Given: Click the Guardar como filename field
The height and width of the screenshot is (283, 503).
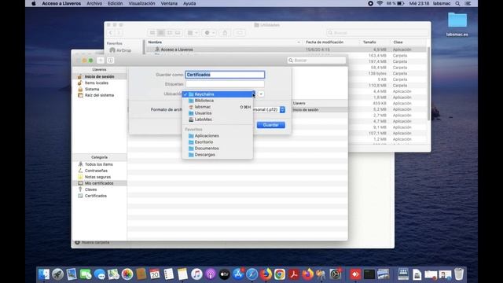Looking at the screenshot, I should tap(225, 75).
